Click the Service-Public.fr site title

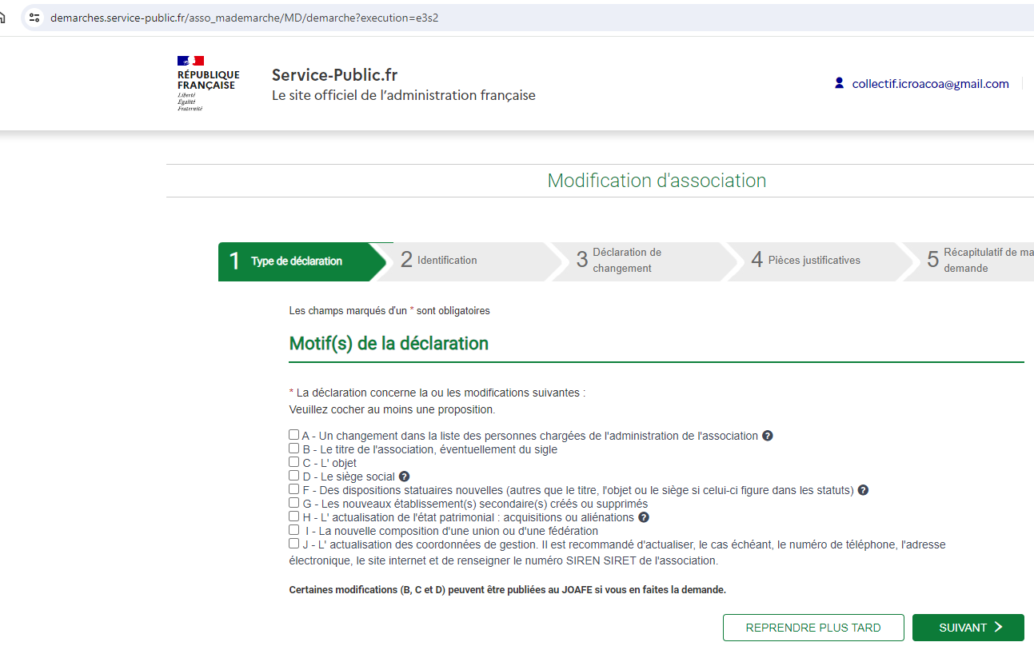click(x=334, y=75)
